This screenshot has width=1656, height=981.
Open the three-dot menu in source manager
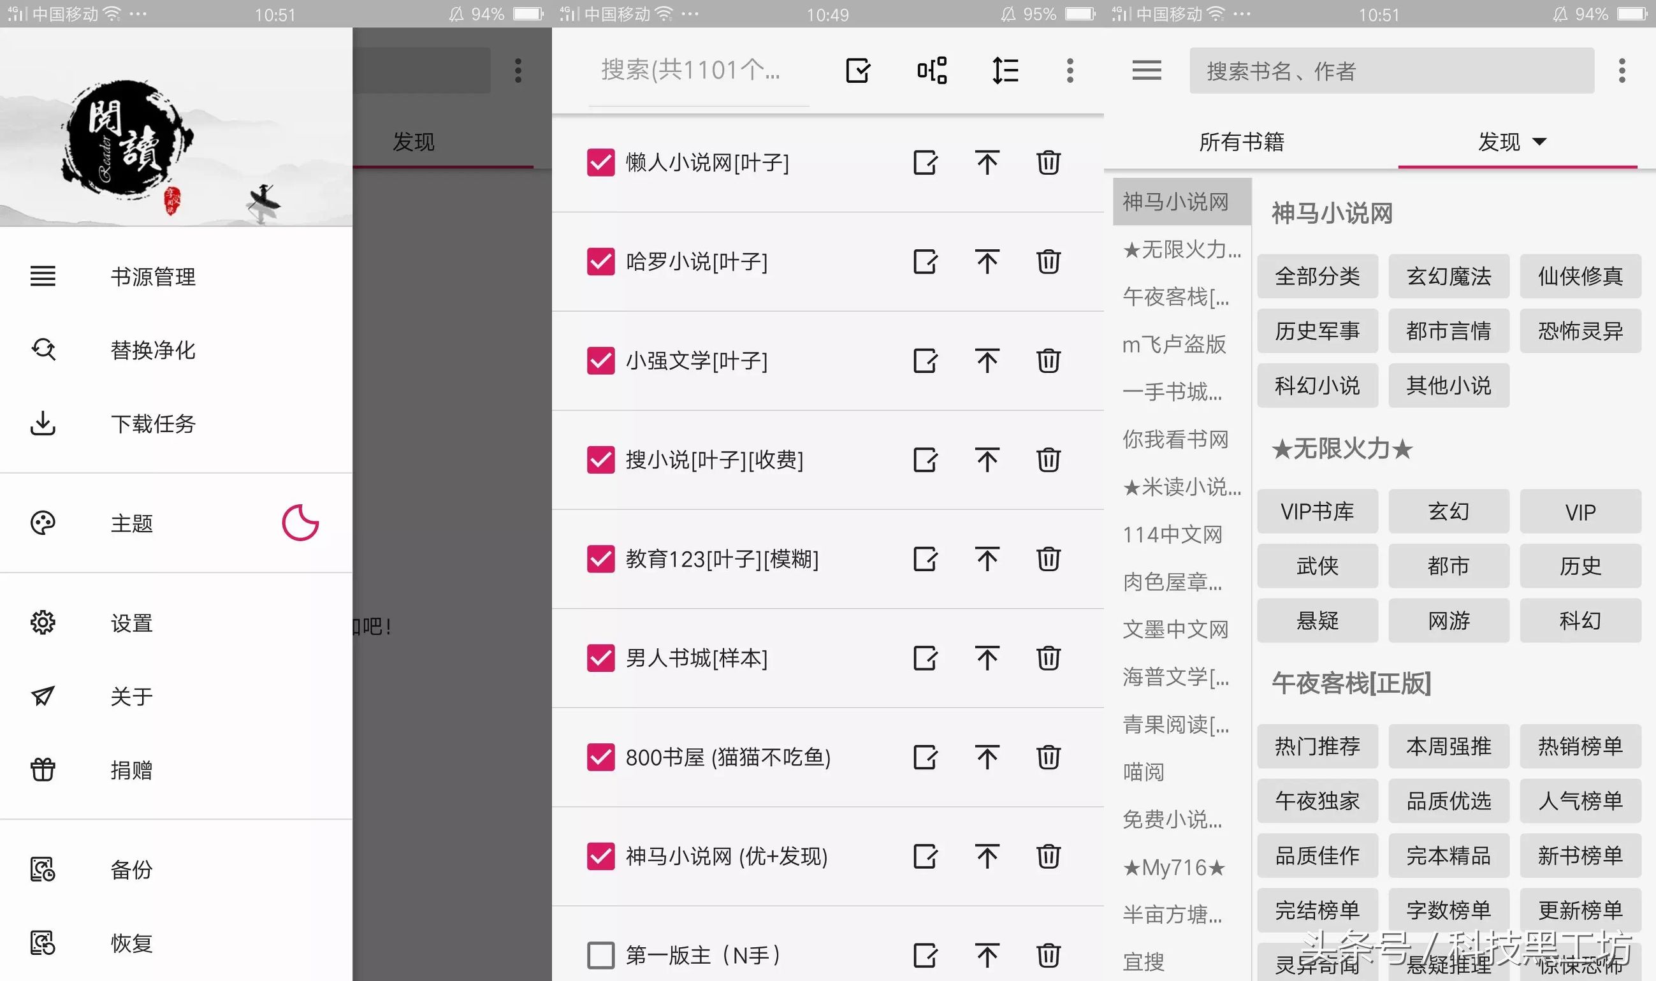point(1070,70)
